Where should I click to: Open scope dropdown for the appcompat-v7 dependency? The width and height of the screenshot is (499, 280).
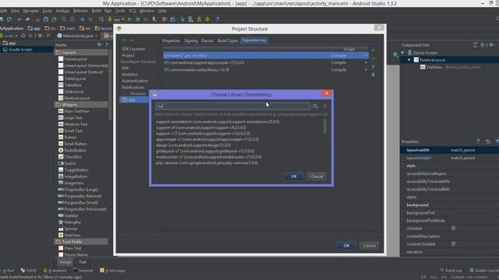pos(366,62)
